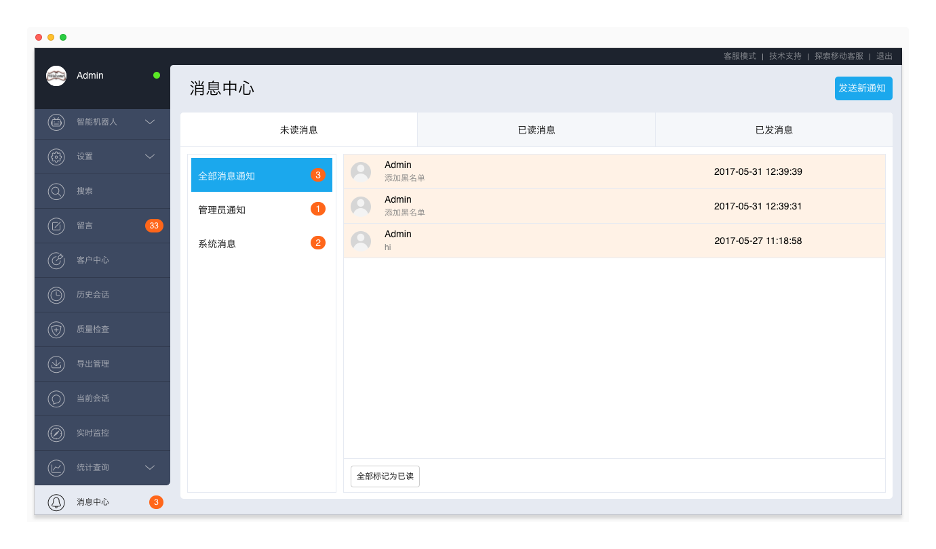This screenshot has width=936, height=549.
Task: Click the 退出 logout link
Action: 884,56
